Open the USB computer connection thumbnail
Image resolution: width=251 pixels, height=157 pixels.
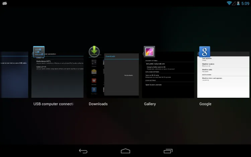[x=58, y=75]
